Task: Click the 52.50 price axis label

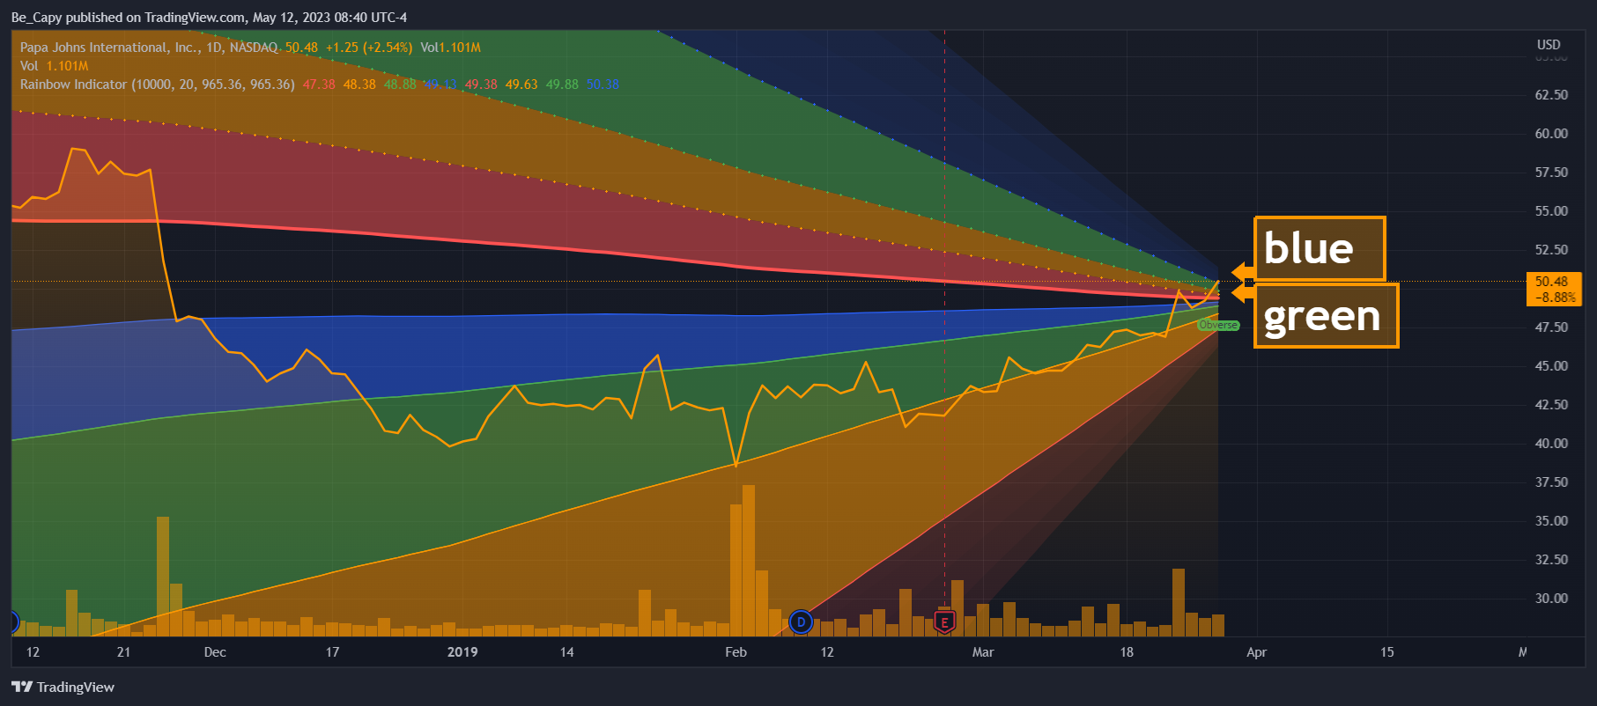Action: (1551, 250)
